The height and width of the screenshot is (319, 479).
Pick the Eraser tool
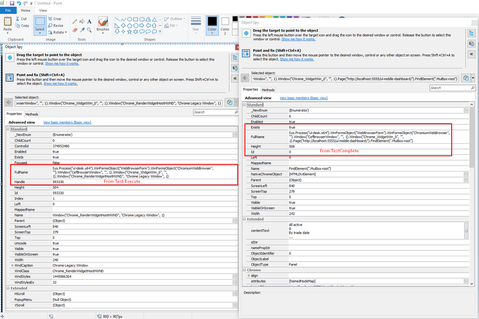[74, 30]
